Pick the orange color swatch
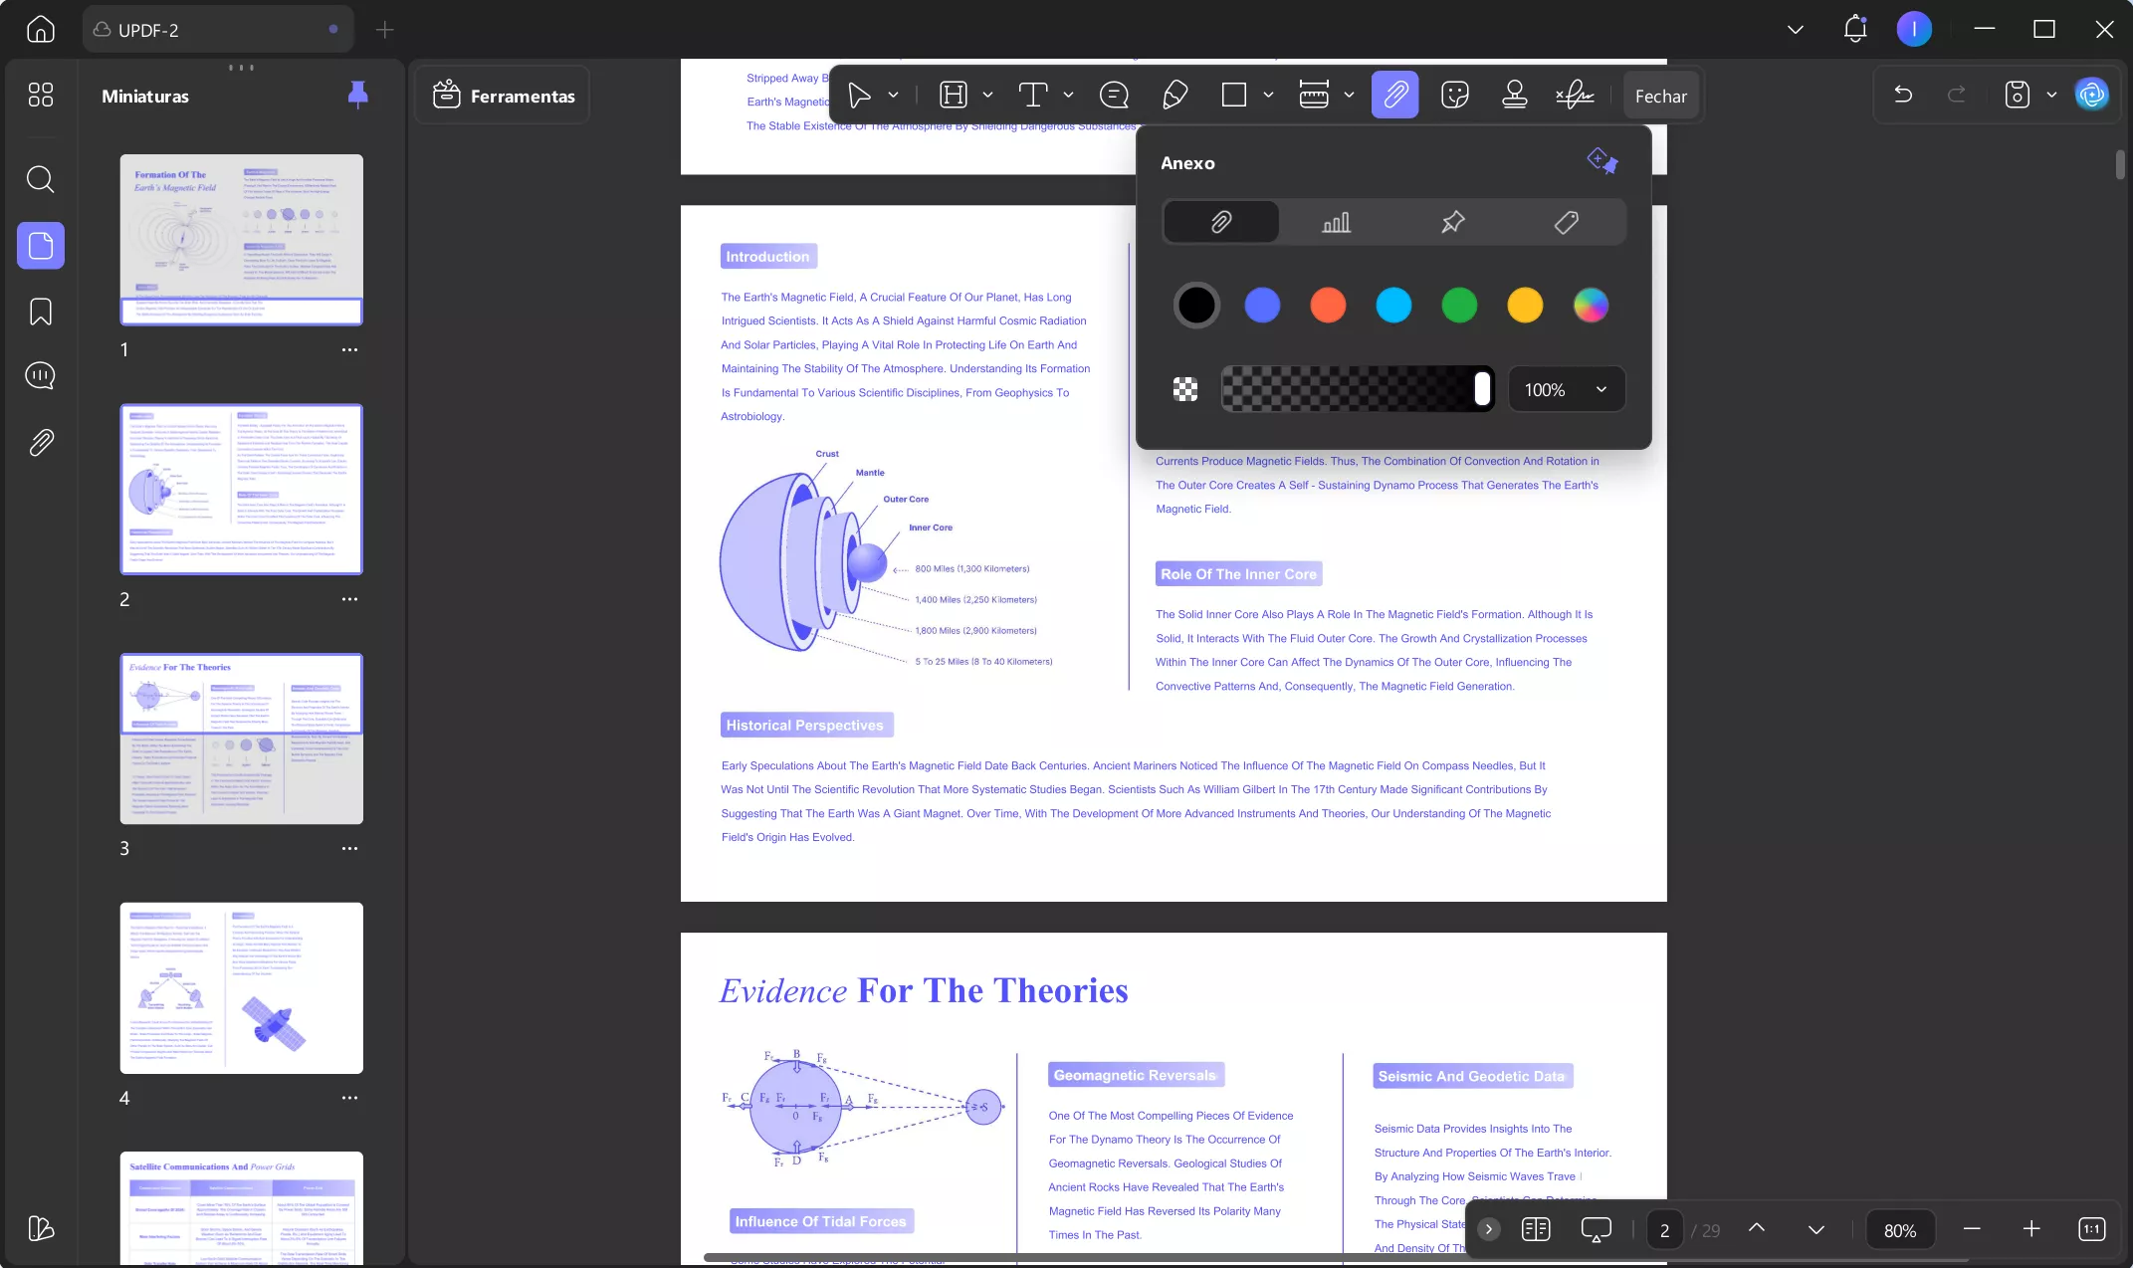The height and width of the screenshot is (1268, 2133). (x=1327, y=306)
